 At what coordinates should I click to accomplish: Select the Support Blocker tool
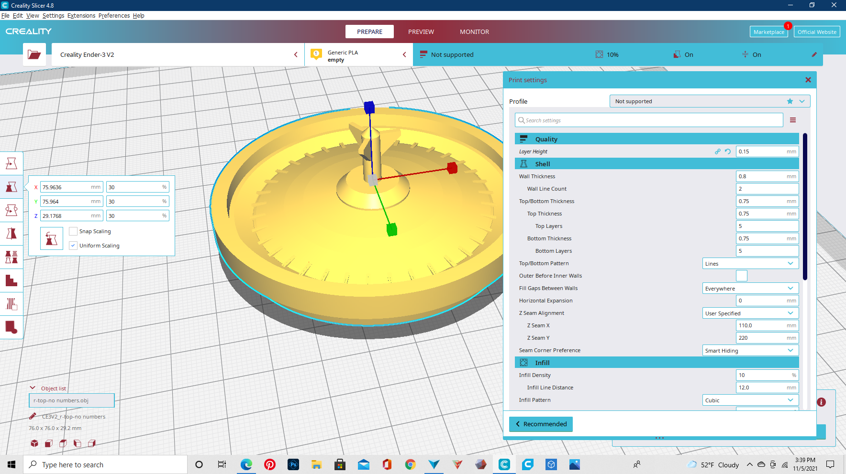[11, 280]
